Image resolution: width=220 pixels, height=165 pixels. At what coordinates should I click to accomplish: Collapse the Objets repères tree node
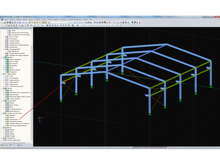(x=2, y=74)
